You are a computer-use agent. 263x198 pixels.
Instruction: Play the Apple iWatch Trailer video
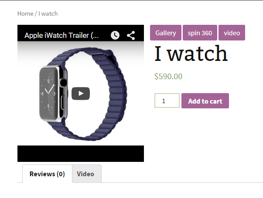coord(81,94)
